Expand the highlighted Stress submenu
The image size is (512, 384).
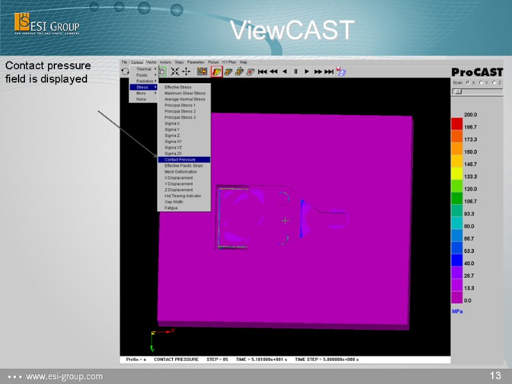[143, 87]
